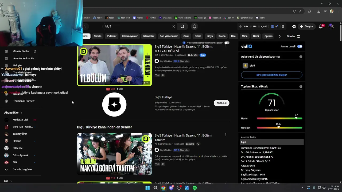Select the Shorts filter chip
The height and width of the screenshot is (192, 342).
[98, 36]
